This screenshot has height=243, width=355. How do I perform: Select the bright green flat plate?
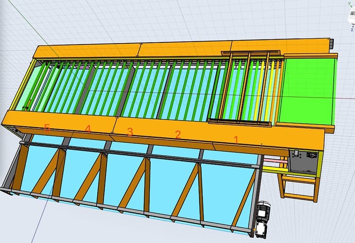(308, 91)
